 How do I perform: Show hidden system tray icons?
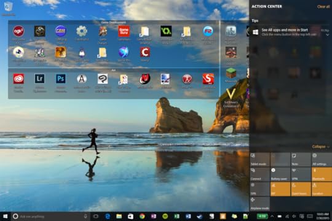coord(272,216)
